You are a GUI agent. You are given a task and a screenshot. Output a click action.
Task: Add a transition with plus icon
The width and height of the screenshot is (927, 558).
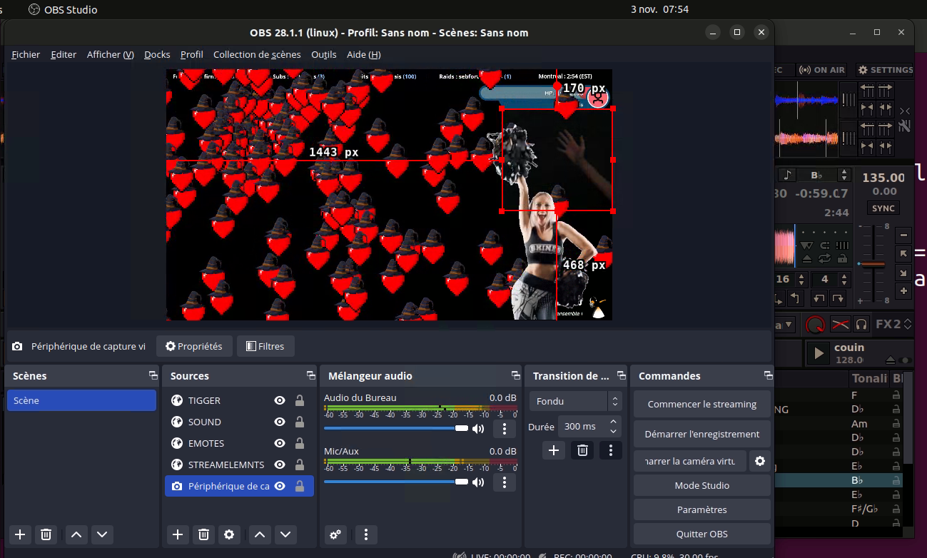tap(554, 450)
